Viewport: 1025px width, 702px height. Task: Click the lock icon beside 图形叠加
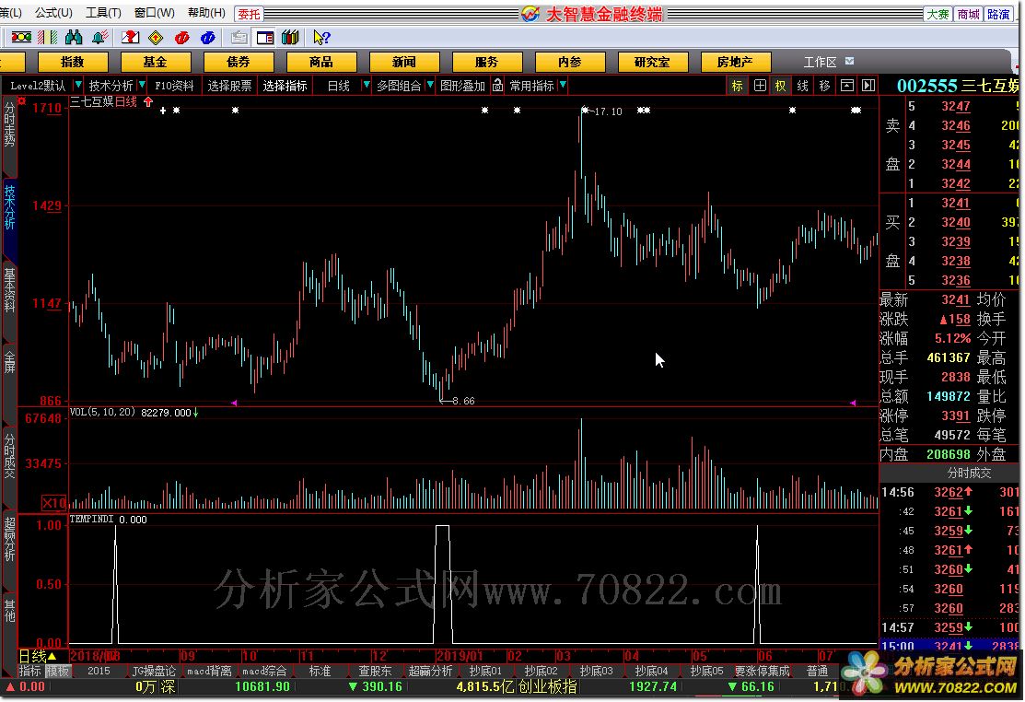point(497,85)
